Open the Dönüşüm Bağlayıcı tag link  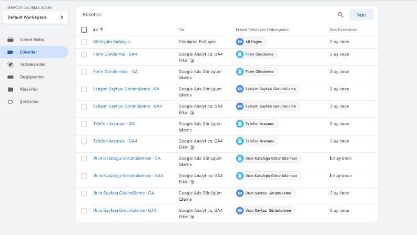pos(111,42)
